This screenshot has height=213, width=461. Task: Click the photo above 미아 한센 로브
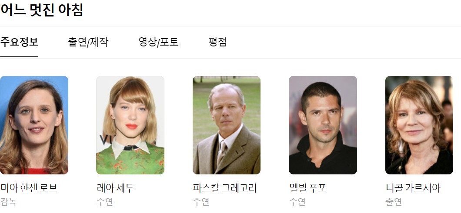pos(34,125)
